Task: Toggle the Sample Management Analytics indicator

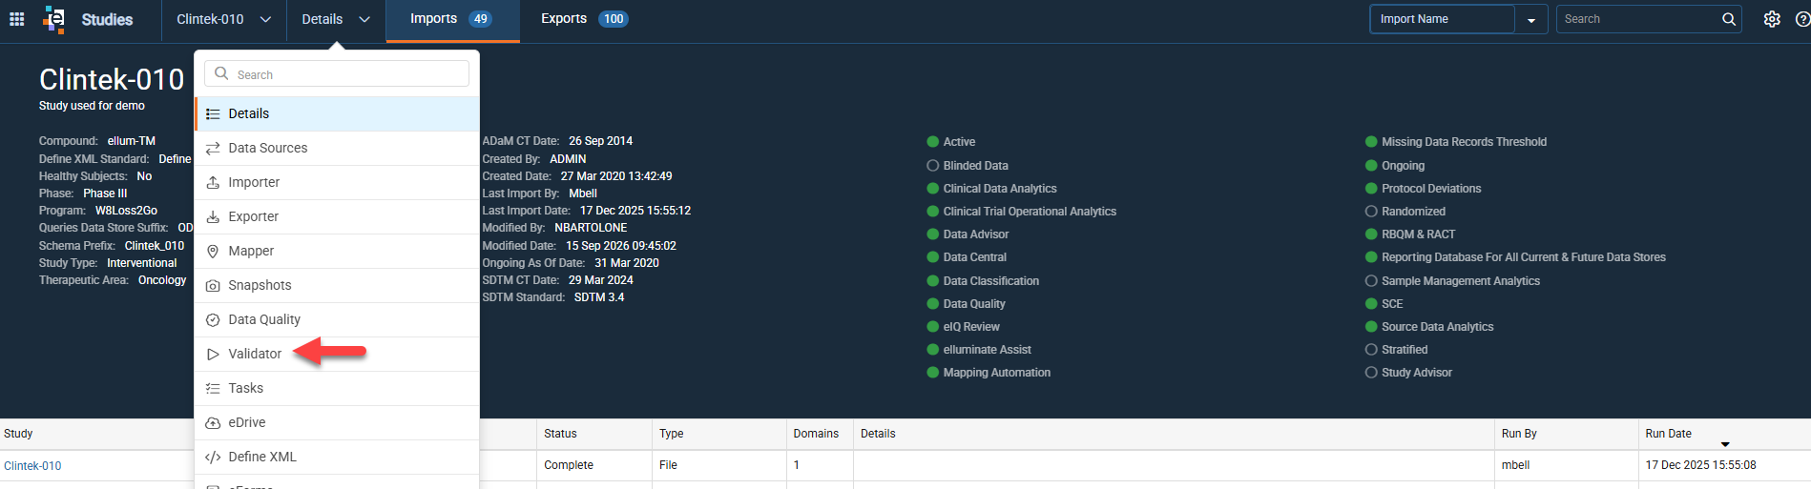Action: click(1371, 281)
